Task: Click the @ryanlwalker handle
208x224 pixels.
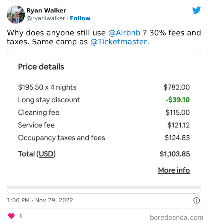Action: (x=45, y=18)
